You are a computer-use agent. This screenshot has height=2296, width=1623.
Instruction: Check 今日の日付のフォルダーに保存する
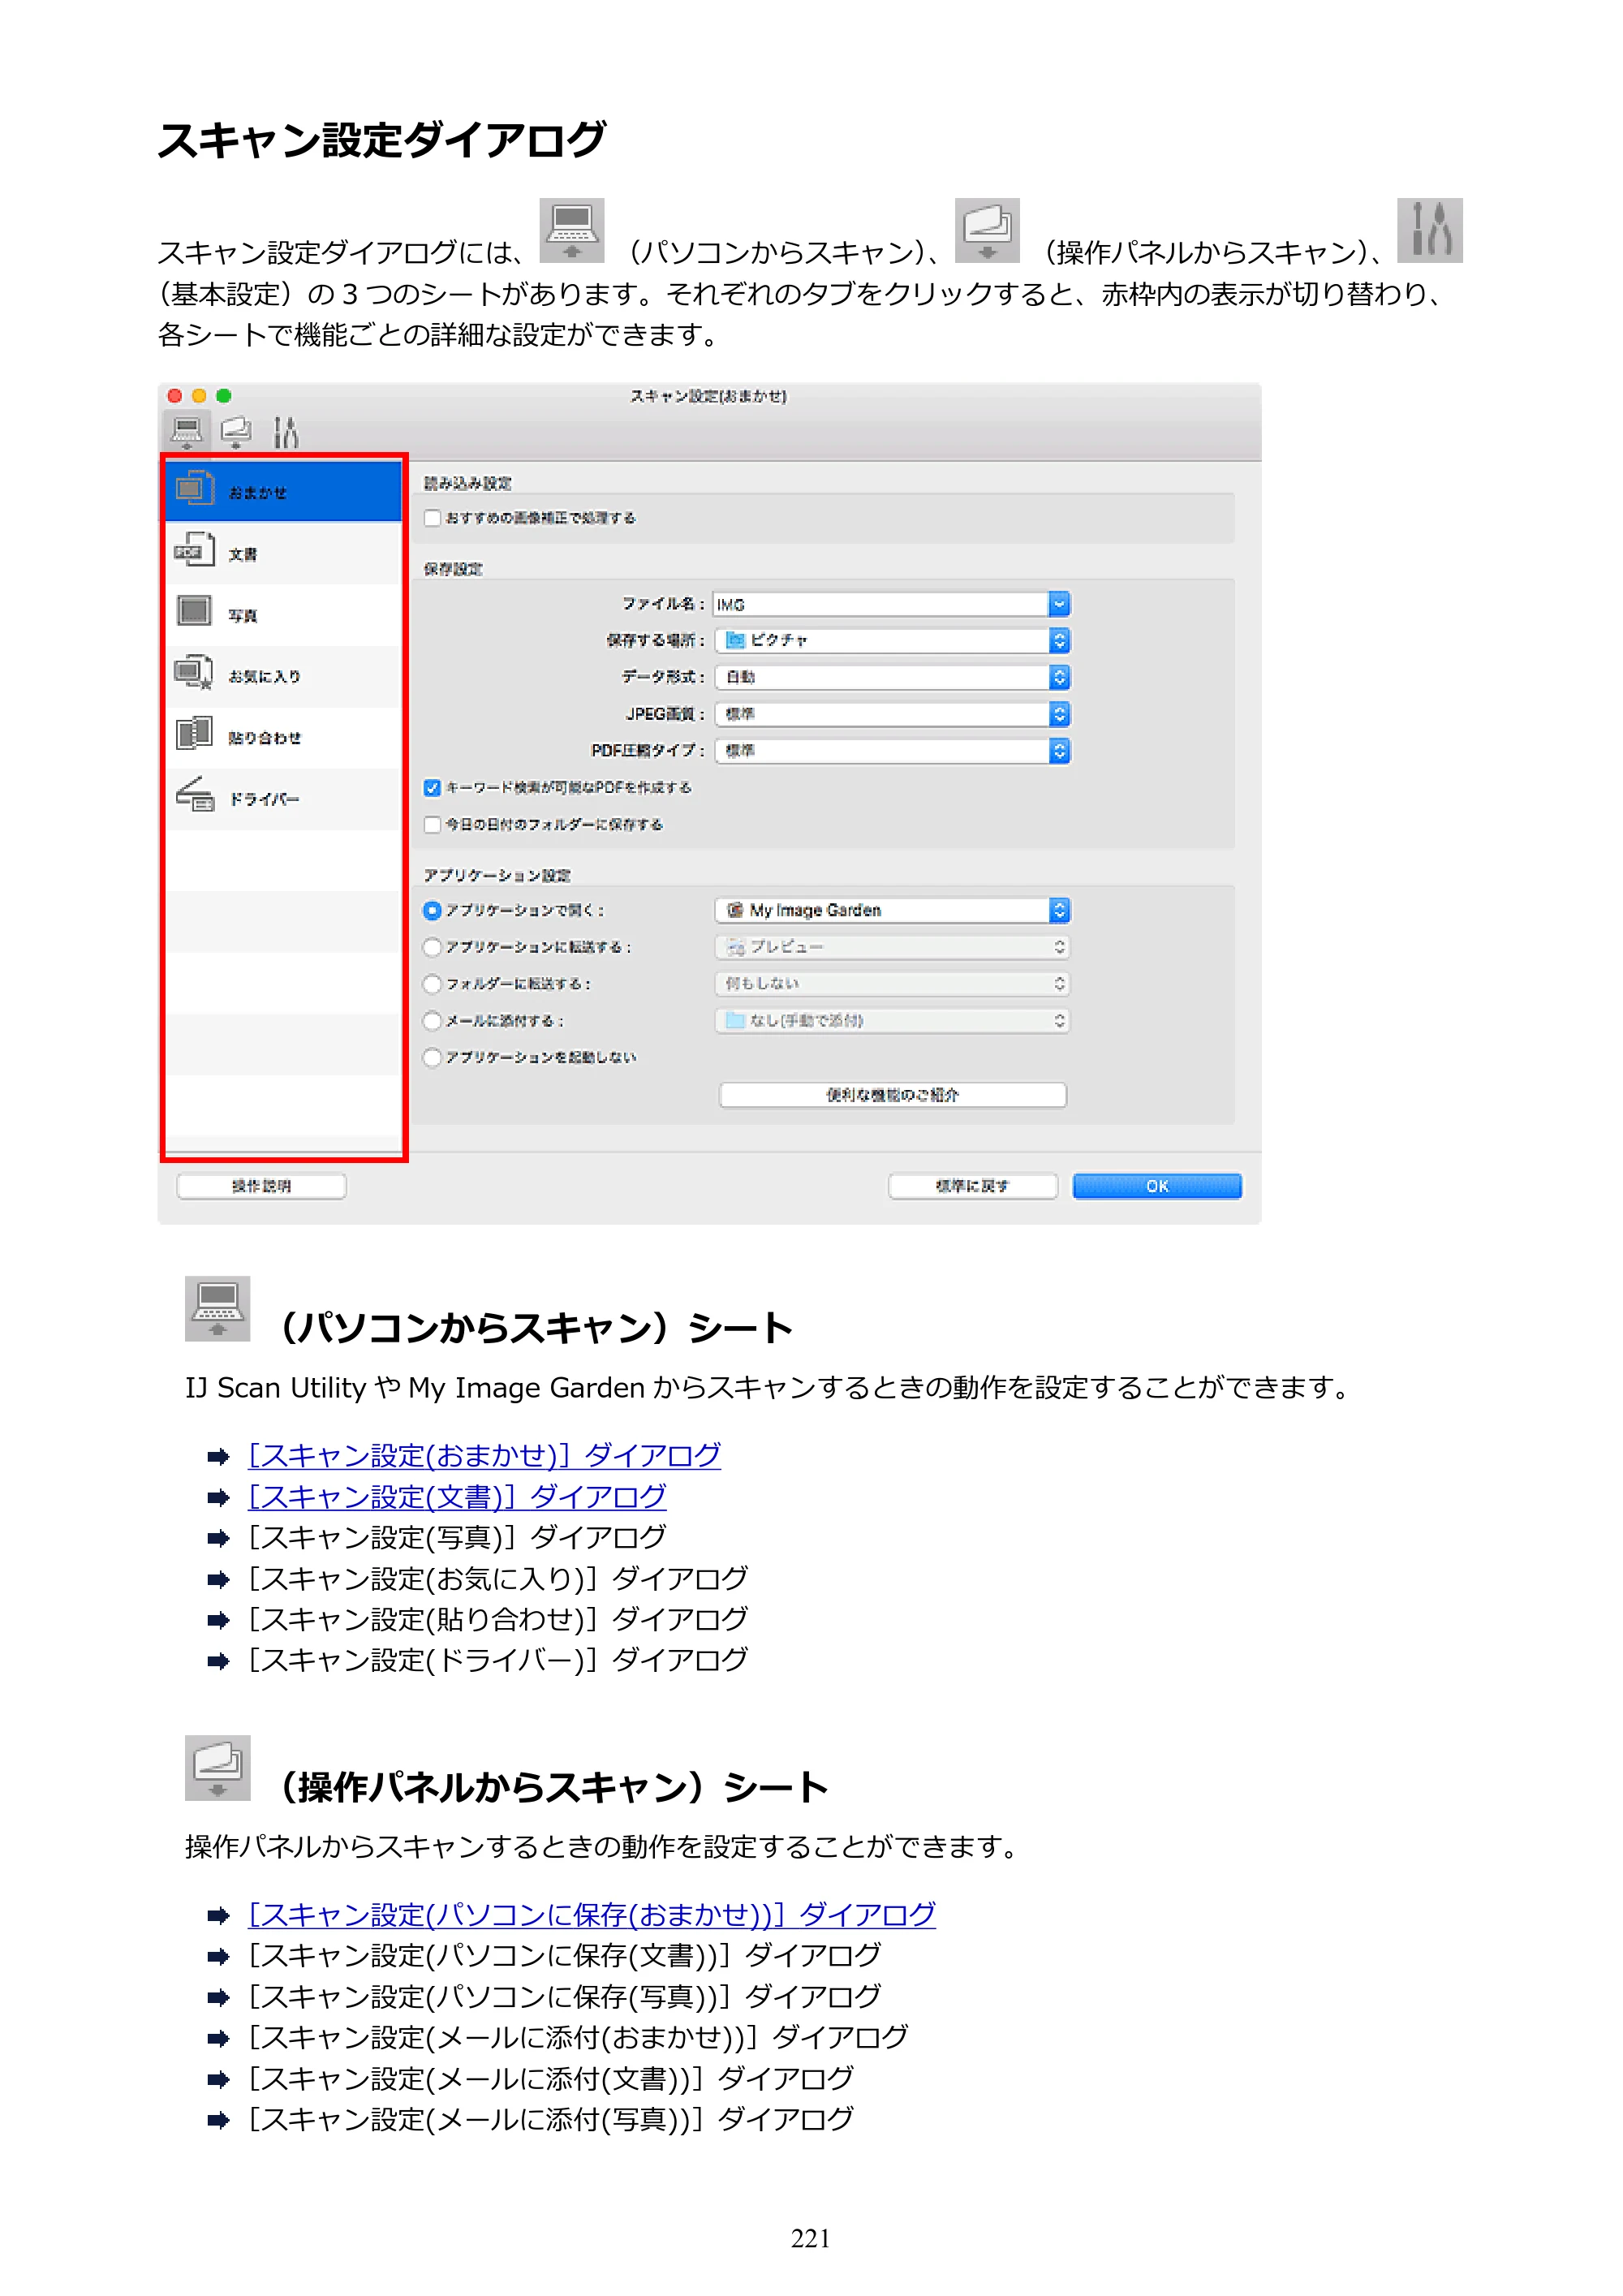(x=432, y=825)
